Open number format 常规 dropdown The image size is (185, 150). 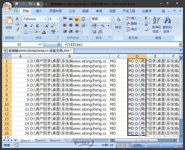pyautogui.click(x=109, y=19)
